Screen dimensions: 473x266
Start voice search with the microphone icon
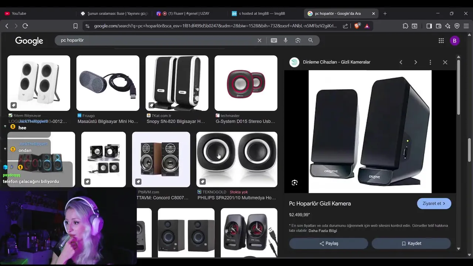(x=286, y=40)
